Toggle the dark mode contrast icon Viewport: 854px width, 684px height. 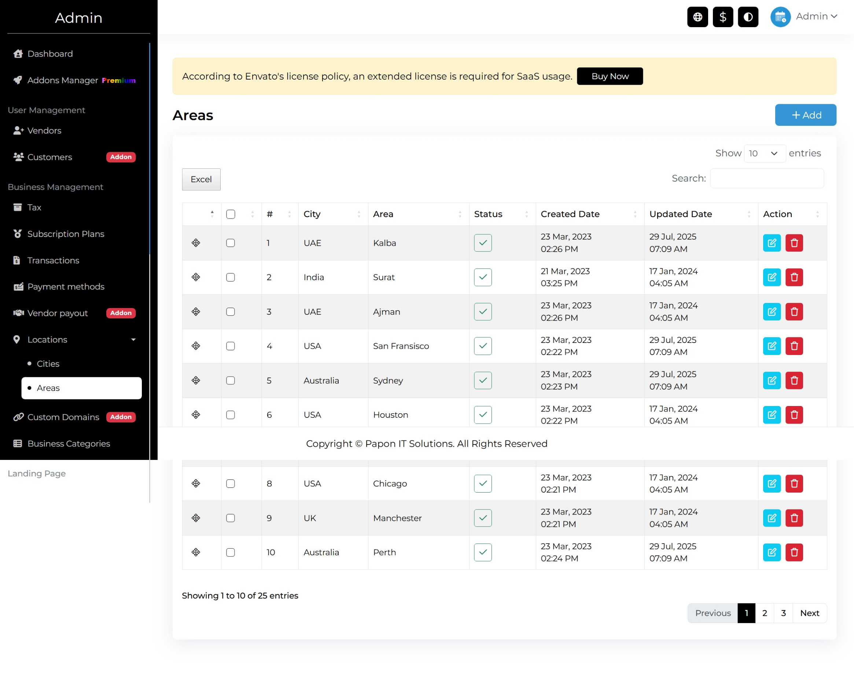pos(748,17)
